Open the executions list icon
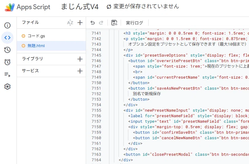The height and width of the screenshot is (164, 249). pos(7,74)
